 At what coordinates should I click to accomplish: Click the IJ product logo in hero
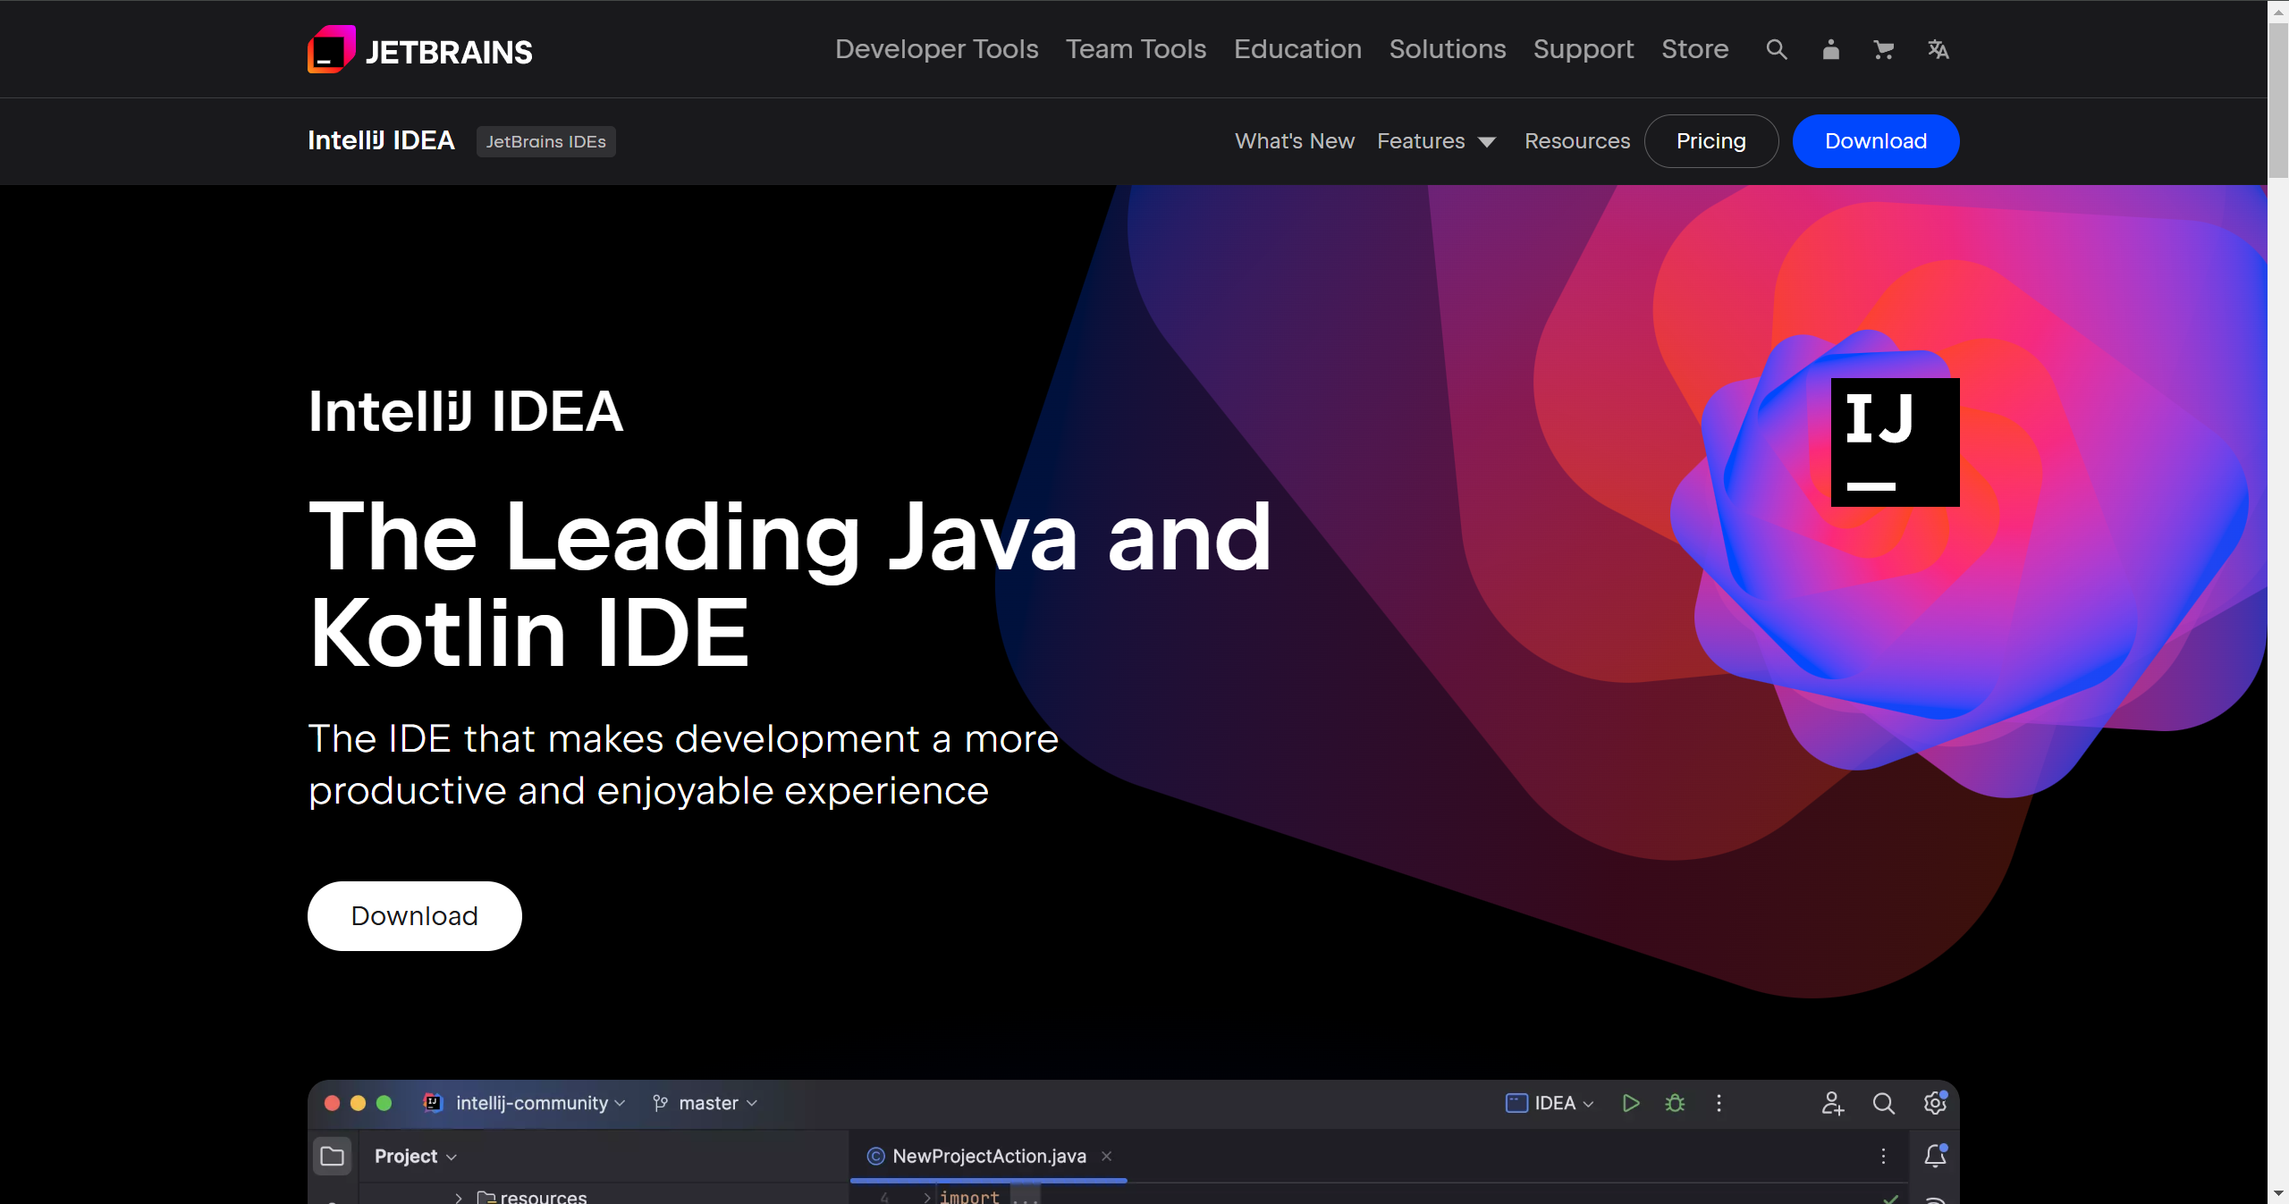(1895, 442)
